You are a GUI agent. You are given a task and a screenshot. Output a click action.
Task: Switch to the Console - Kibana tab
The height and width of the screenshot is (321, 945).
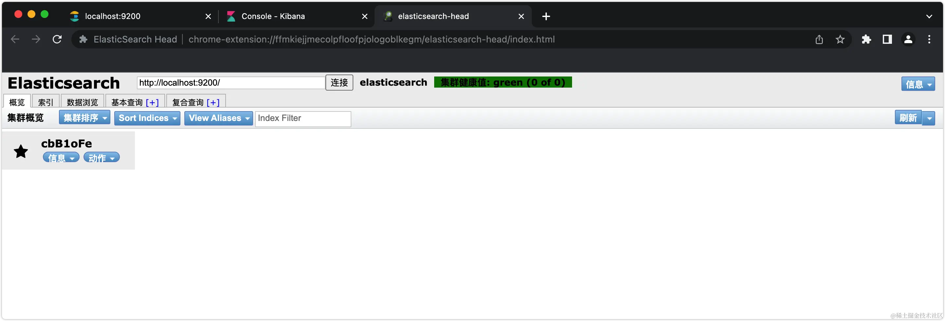tap(296, 16)
